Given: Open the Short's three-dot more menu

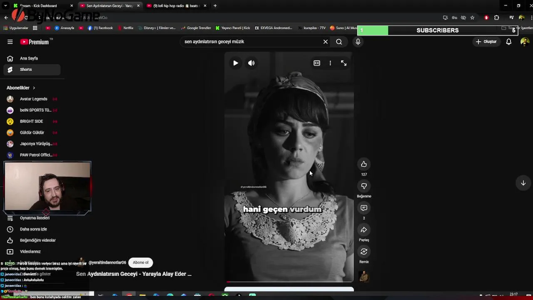Looking at the screenshot, I should [x=330, y=63].
